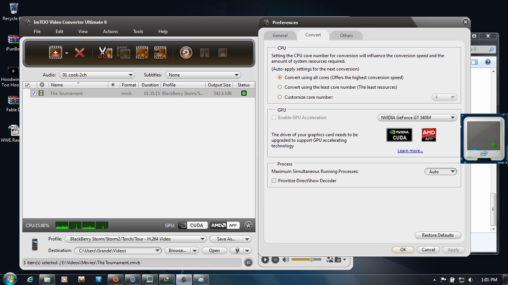Click the Add File filmstrip icon
This screenshot has height=285, width=508.
coord(55,53)
